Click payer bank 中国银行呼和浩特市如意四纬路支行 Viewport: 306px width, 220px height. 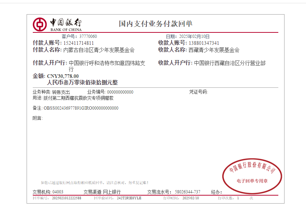pyautogui.click(x=107, y=66)
